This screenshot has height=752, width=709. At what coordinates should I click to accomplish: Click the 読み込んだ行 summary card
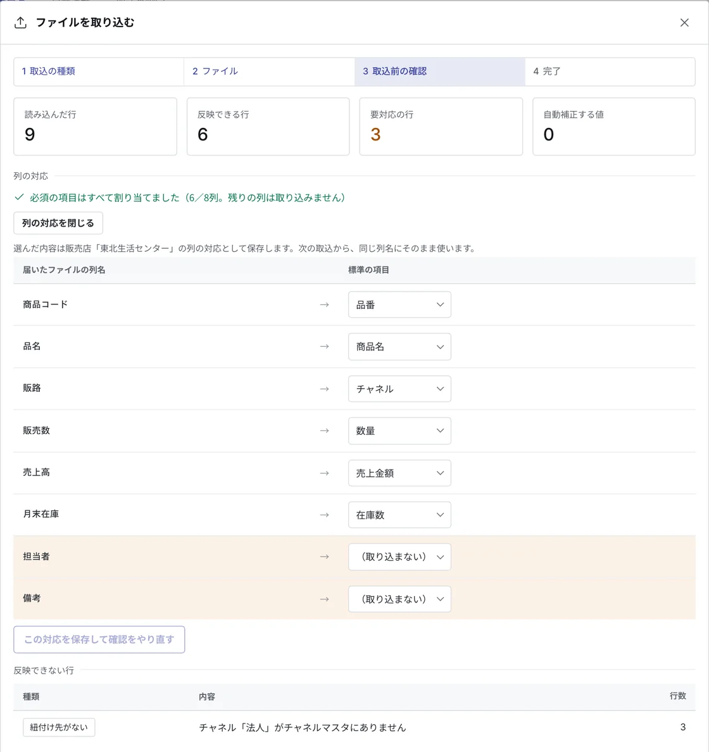(95, 127)
